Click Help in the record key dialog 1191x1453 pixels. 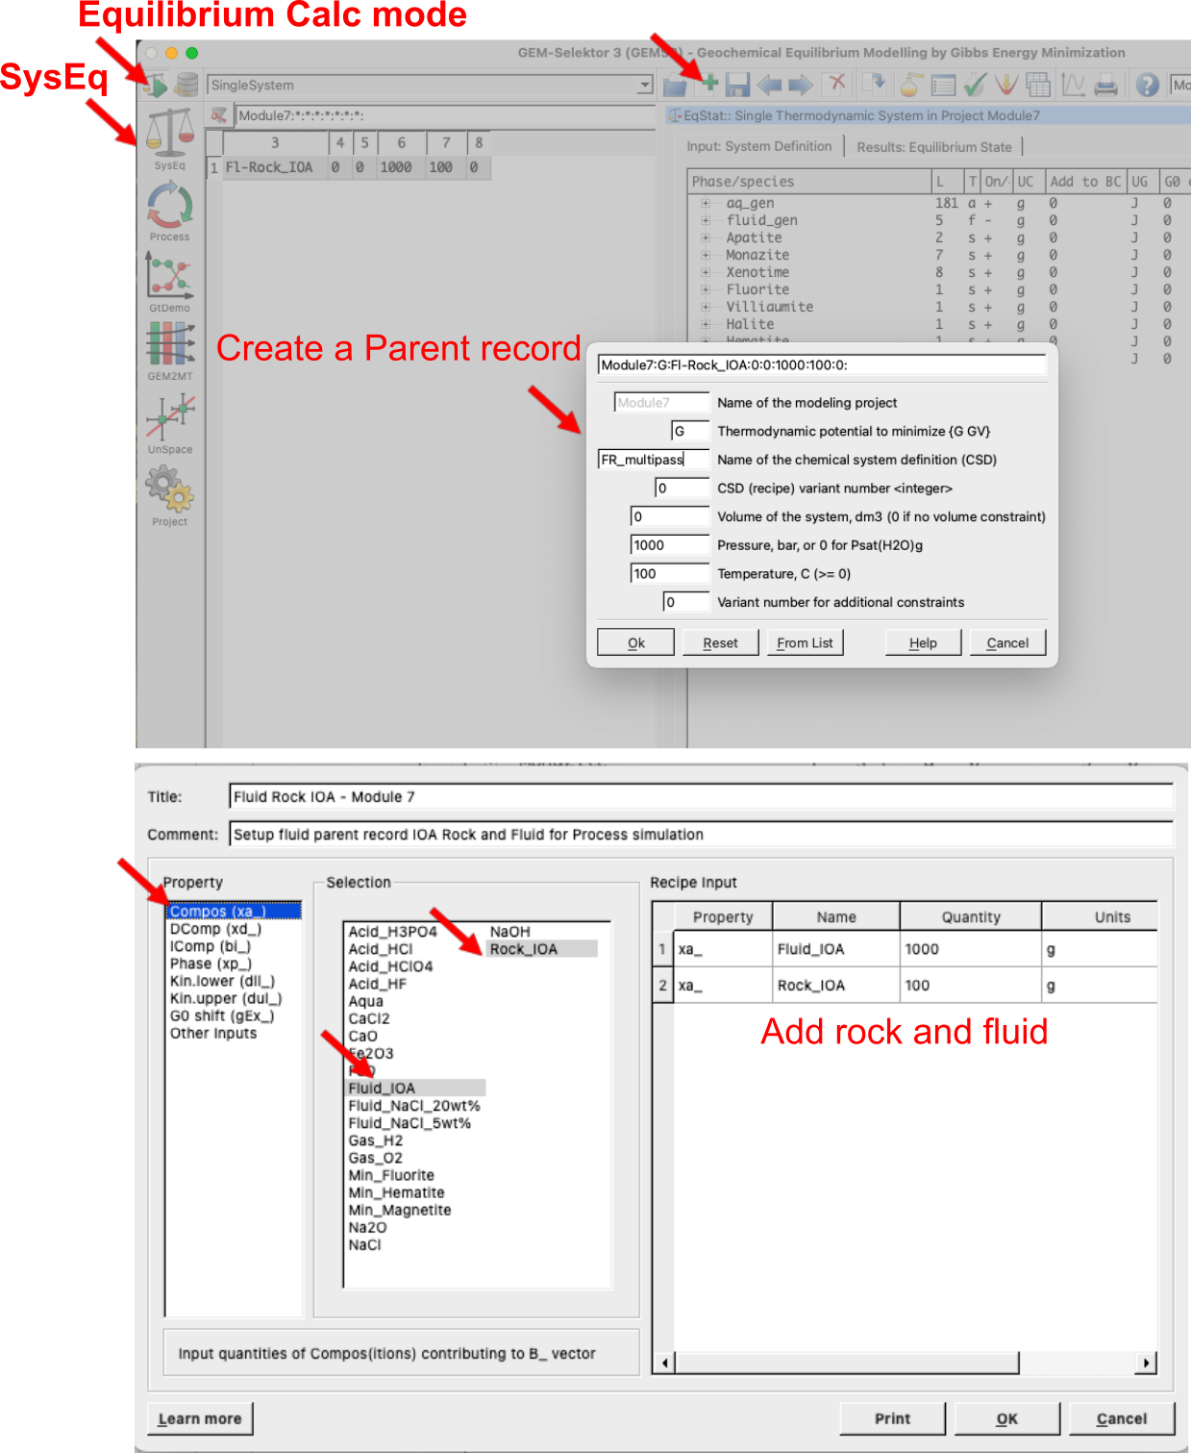tap(923, 642)
